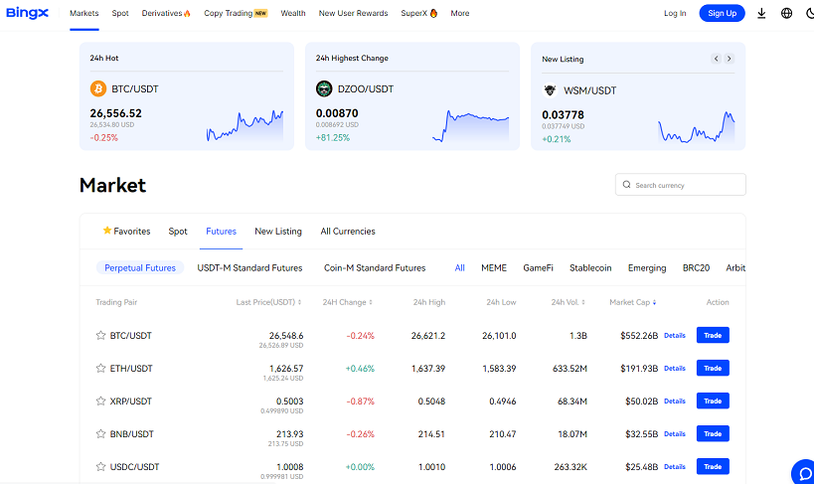
Task: Favorite XRP/USDT with star icon
Action: (100, 401)
